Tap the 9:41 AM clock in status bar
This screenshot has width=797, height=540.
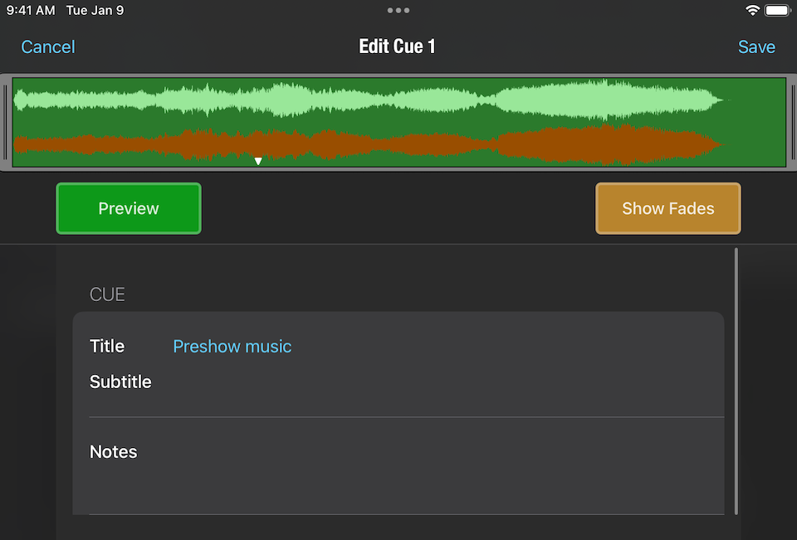pos(31,11)
